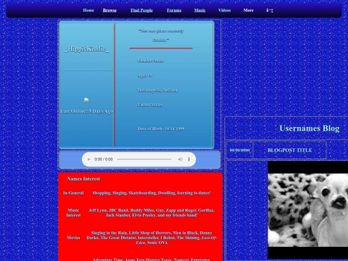Click the _HippieKiddie_ username heading
The width and height of the screenshot is (348, 261).
[x=86, y=49]
